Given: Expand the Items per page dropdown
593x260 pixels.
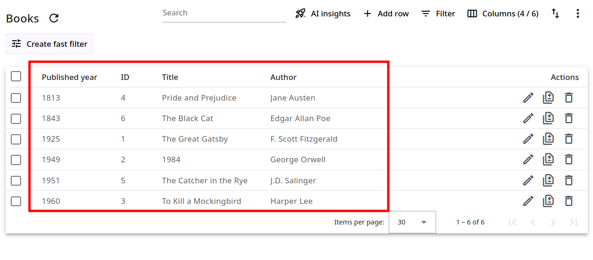Looking at the screenshot, I should [412, 222].
